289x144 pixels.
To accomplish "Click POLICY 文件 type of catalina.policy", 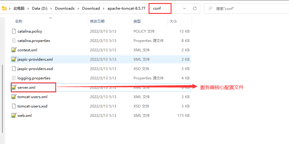I will point(144,31).
